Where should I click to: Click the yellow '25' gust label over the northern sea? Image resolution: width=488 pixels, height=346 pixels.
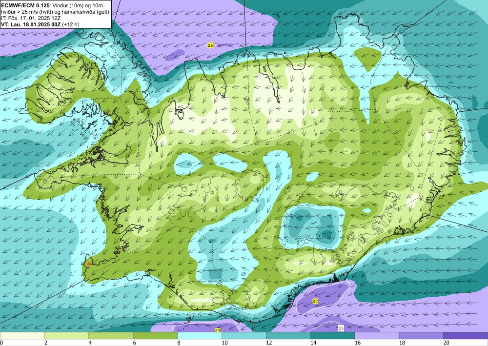pyautogui.click(x=210, y=45)
